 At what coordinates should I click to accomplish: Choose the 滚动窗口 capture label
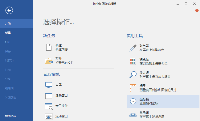pos(62,116)
